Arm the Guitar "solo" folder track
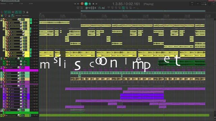Screen dimensions: 216x121 5,59
